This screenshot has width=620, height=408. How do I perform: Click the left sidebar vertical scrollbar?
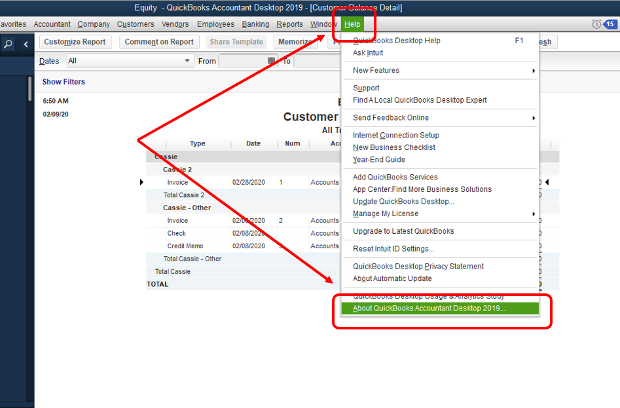(x=29, y=89)
